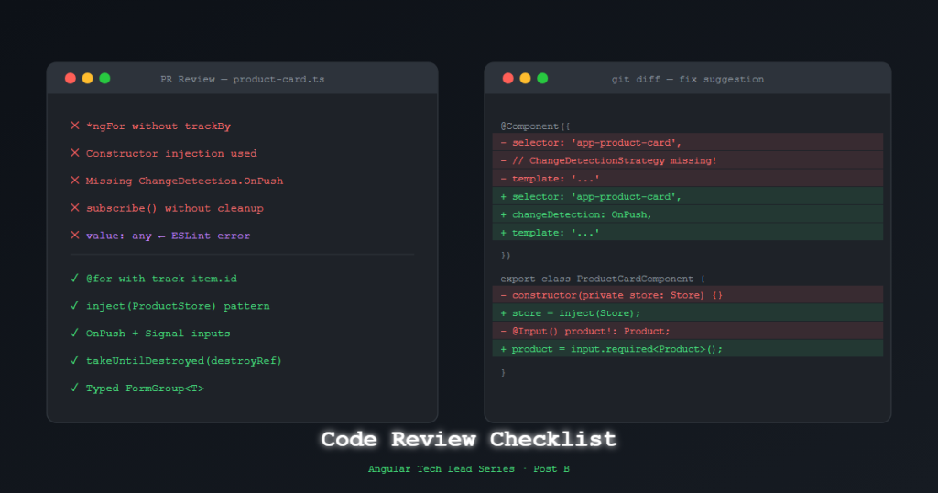
Task: Click the '// ChangeDetectionStrategy missing!' removed line
Action: coord(687,160)
